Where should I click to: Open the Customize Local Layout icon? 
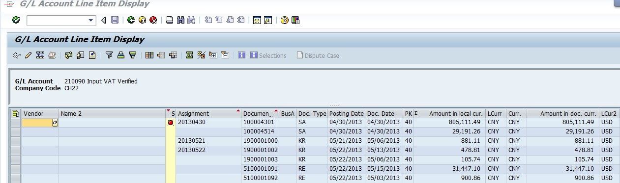point(295,20)
